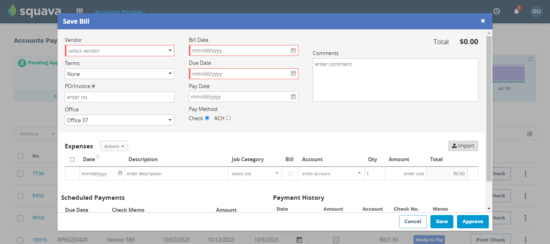Toggle select-all bills checkbox in background list
Viewport: 550px width, 244px height.
point(21,156)
